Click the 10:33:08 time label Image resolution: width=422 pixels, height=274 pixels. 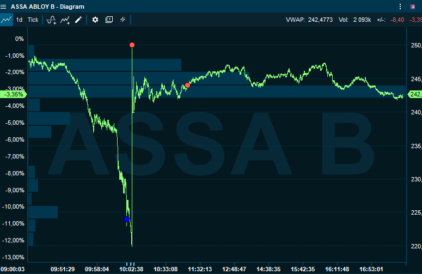pyautogui.click(x=166, y=269)
